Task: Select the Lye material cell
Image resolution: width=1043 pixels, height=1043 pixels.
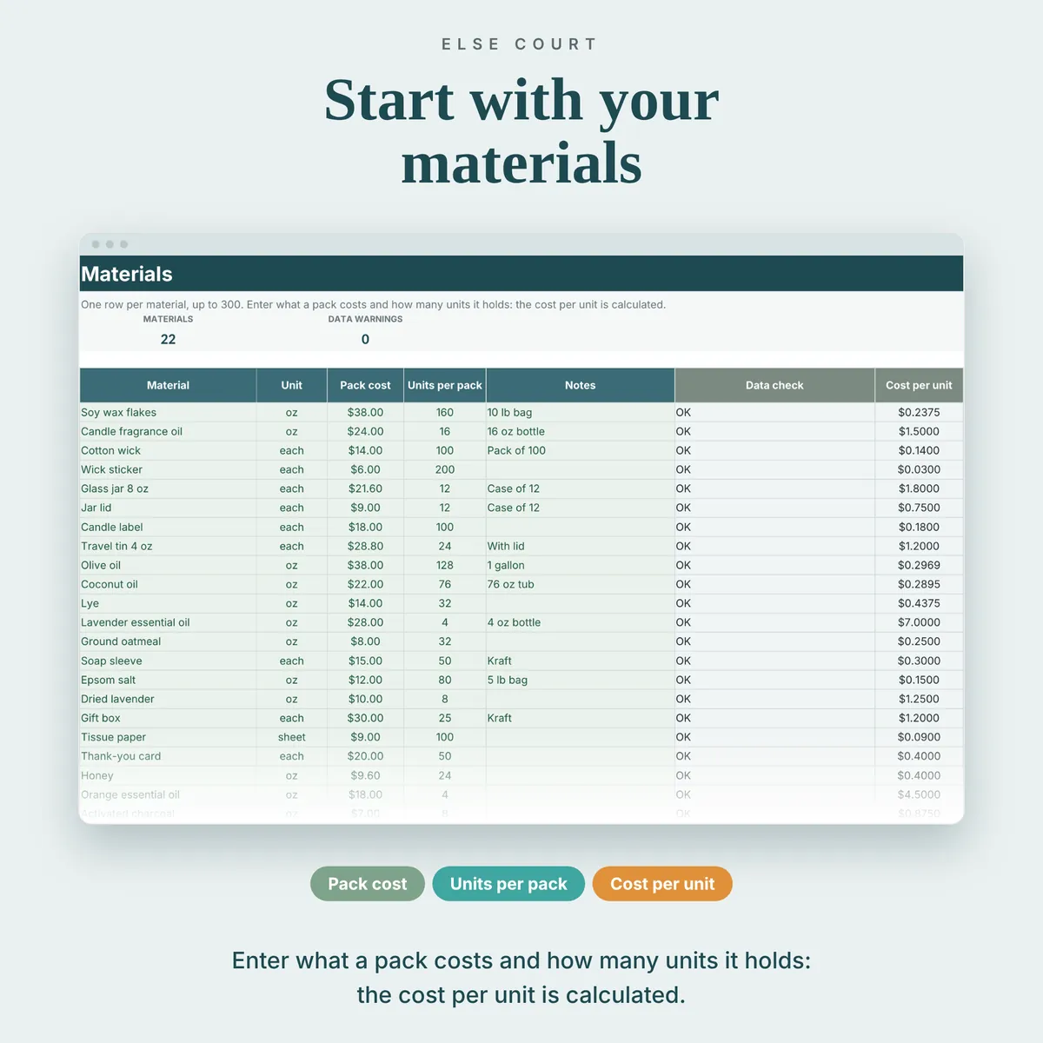Action: point(168,603)
